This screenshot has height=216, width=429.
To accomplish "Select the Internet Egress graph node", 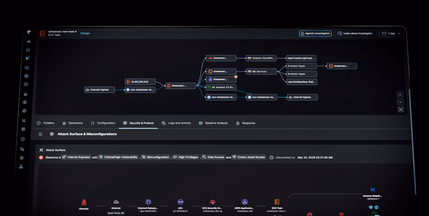I will pyautogui.click(x=302, y=97).
